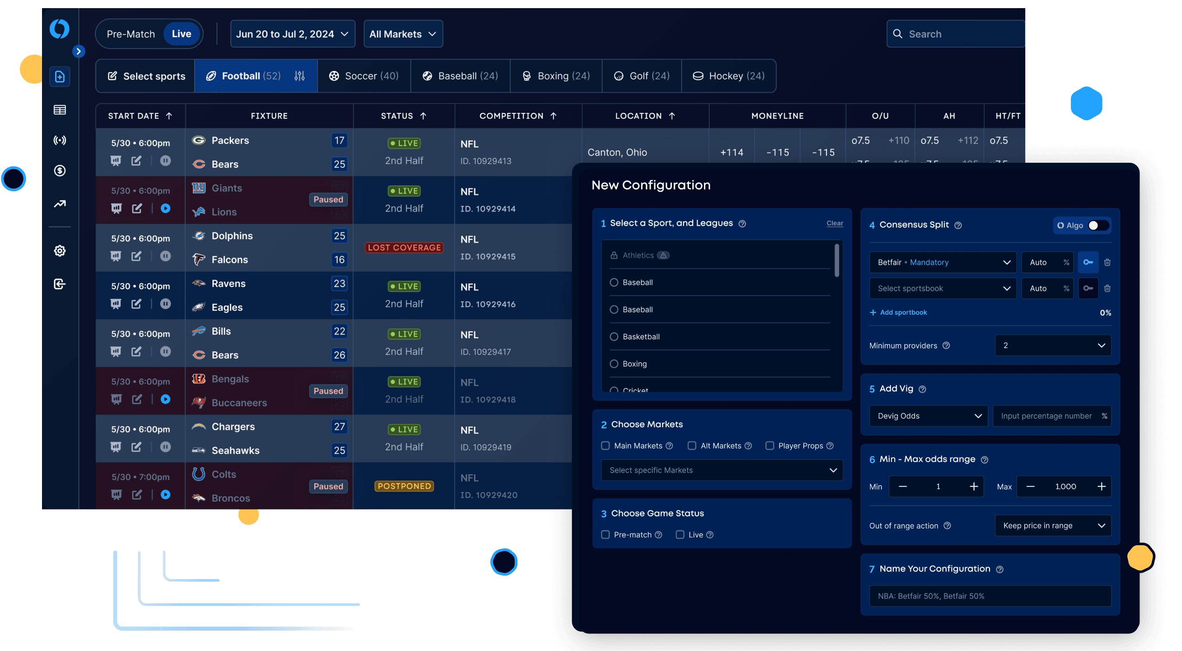
Task: Open the table list sidebar icon
Action: (x=60, y=110)
